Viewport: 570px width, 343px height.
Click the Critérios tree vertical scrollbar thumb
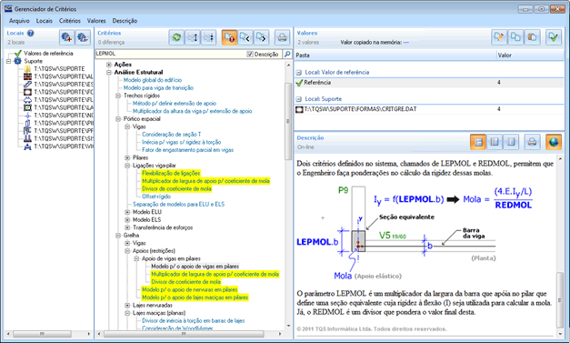(288, 121)
